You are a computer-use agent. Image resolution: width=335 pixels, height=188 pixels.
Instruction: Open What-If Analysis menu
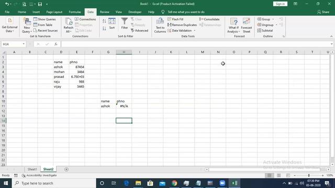point(233,25)
